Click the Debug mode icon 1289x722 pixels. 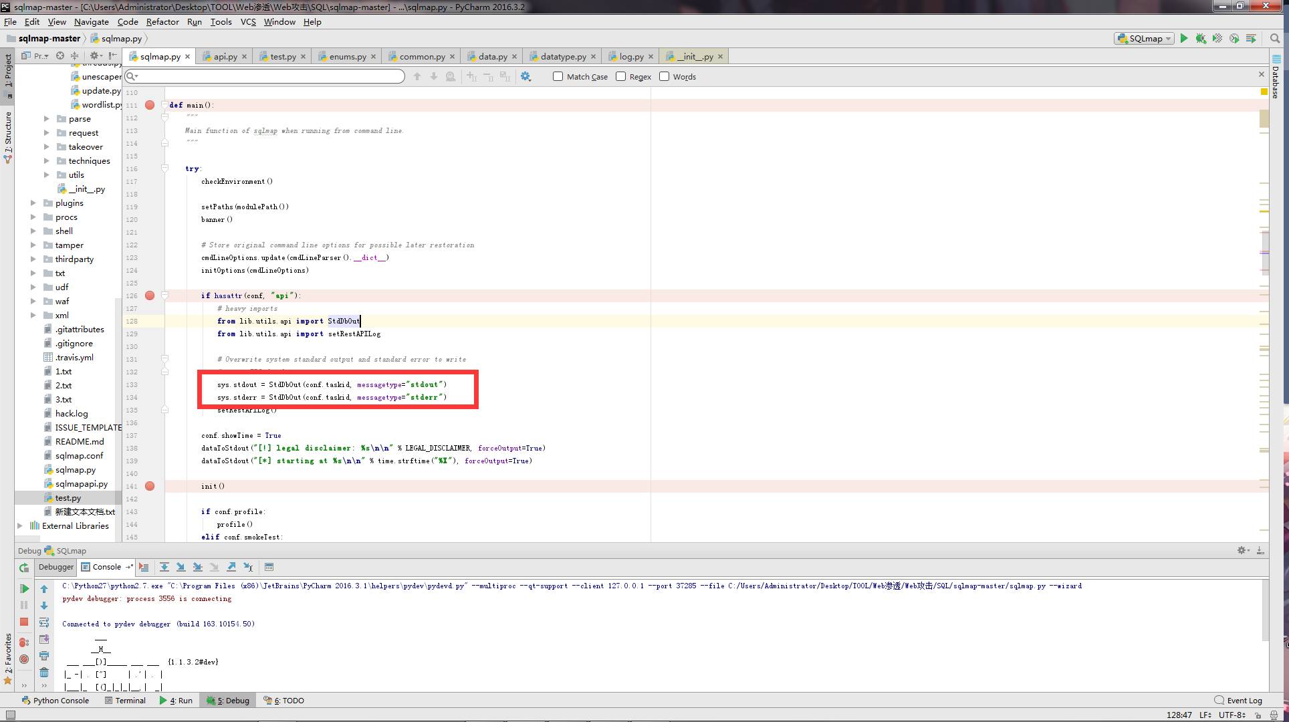click(1202, 38)
